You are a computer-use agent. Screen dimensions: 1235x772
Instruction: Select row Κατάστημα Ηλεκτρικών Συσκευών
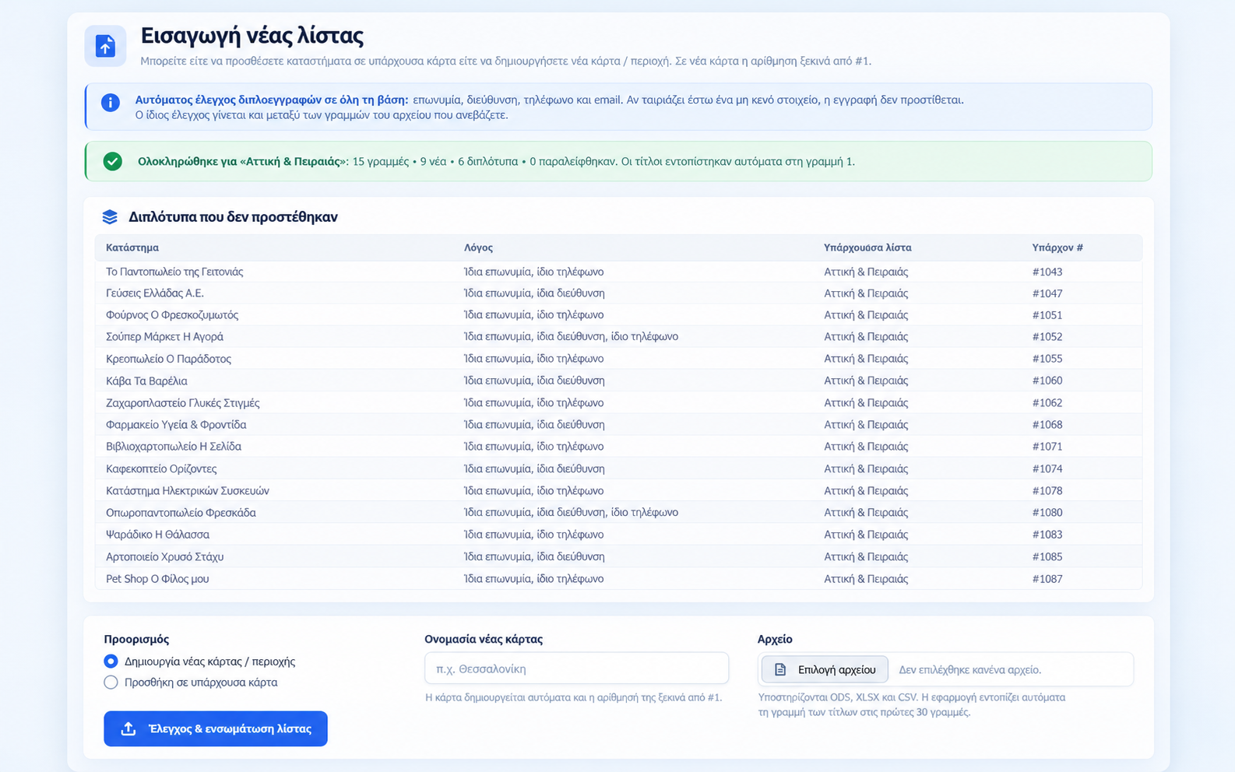point(618,491)
